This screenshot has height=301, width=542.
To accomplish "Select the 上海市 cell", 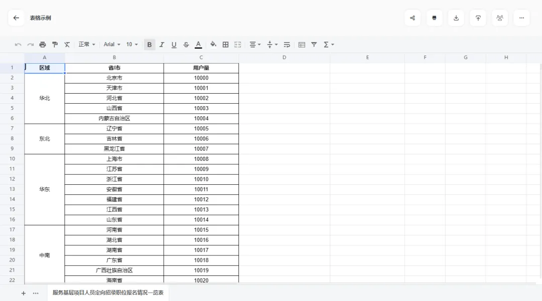I will coord(114,159).
